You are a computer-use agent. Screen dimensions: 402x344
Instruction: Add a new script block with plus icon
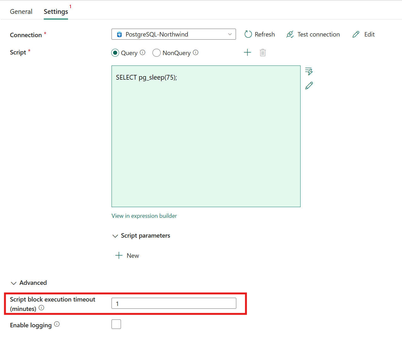point(248,53)
